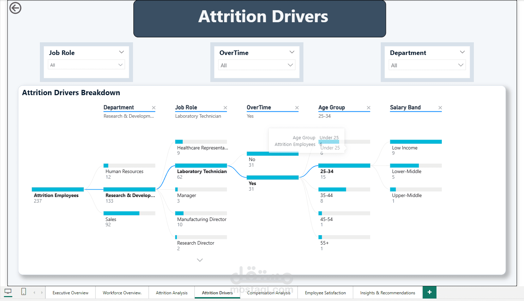The width and height of the screenshot is (524, 301).
Task: Open the Insights & Recommendations tab
Action: tap(388, 293)
